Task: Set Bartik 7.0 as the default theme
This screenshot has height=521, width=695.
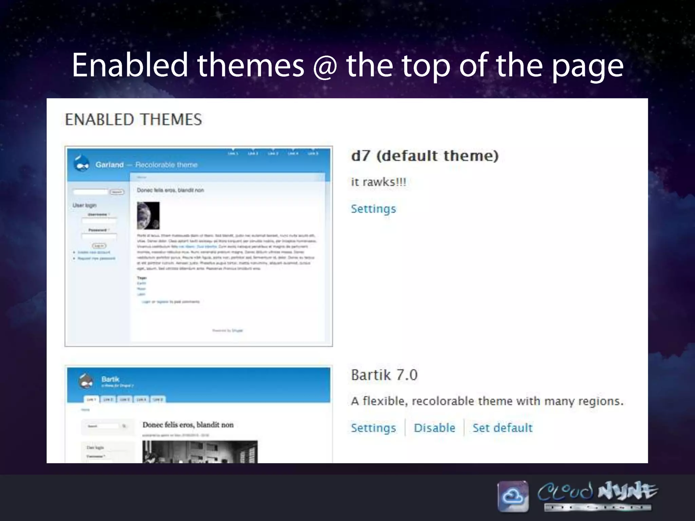Action: pos(502,428)
